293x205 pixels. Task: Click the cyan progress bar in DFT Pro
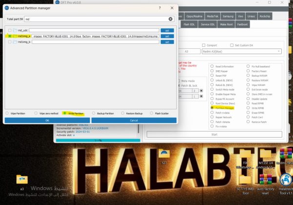pyautogui.click(x=98, y=141)
